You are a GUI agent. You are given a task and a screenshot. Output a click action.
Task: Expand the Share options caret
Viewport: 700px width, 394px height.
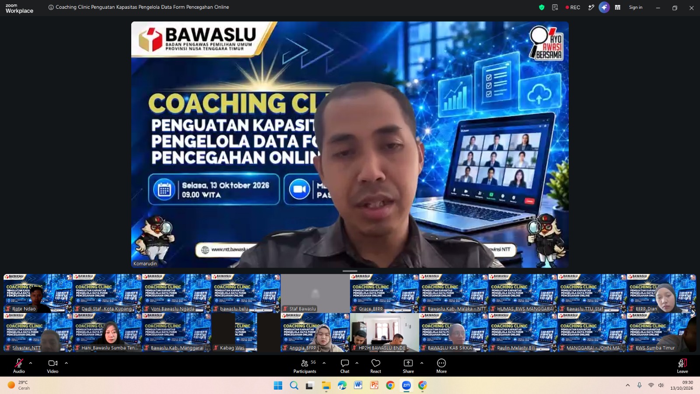[422, 363]
